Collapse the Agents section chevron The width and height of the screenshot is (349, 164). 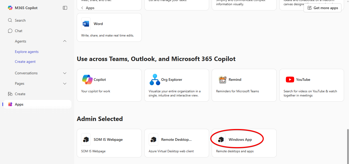[x=65, y=41]
